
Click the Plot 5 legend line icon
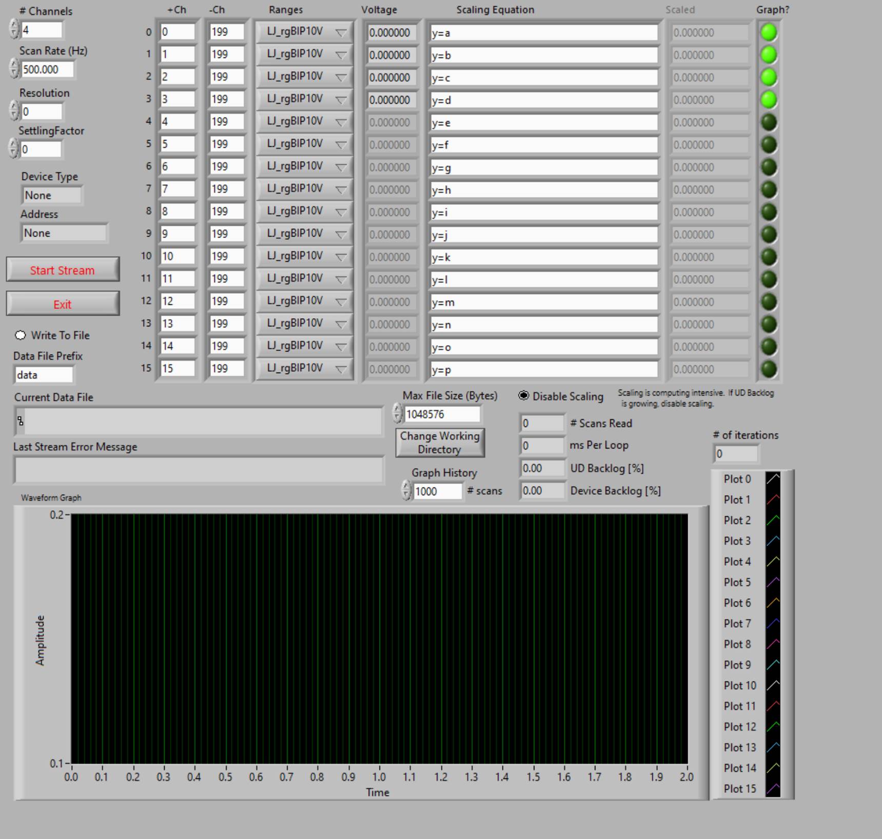point(773,582)
